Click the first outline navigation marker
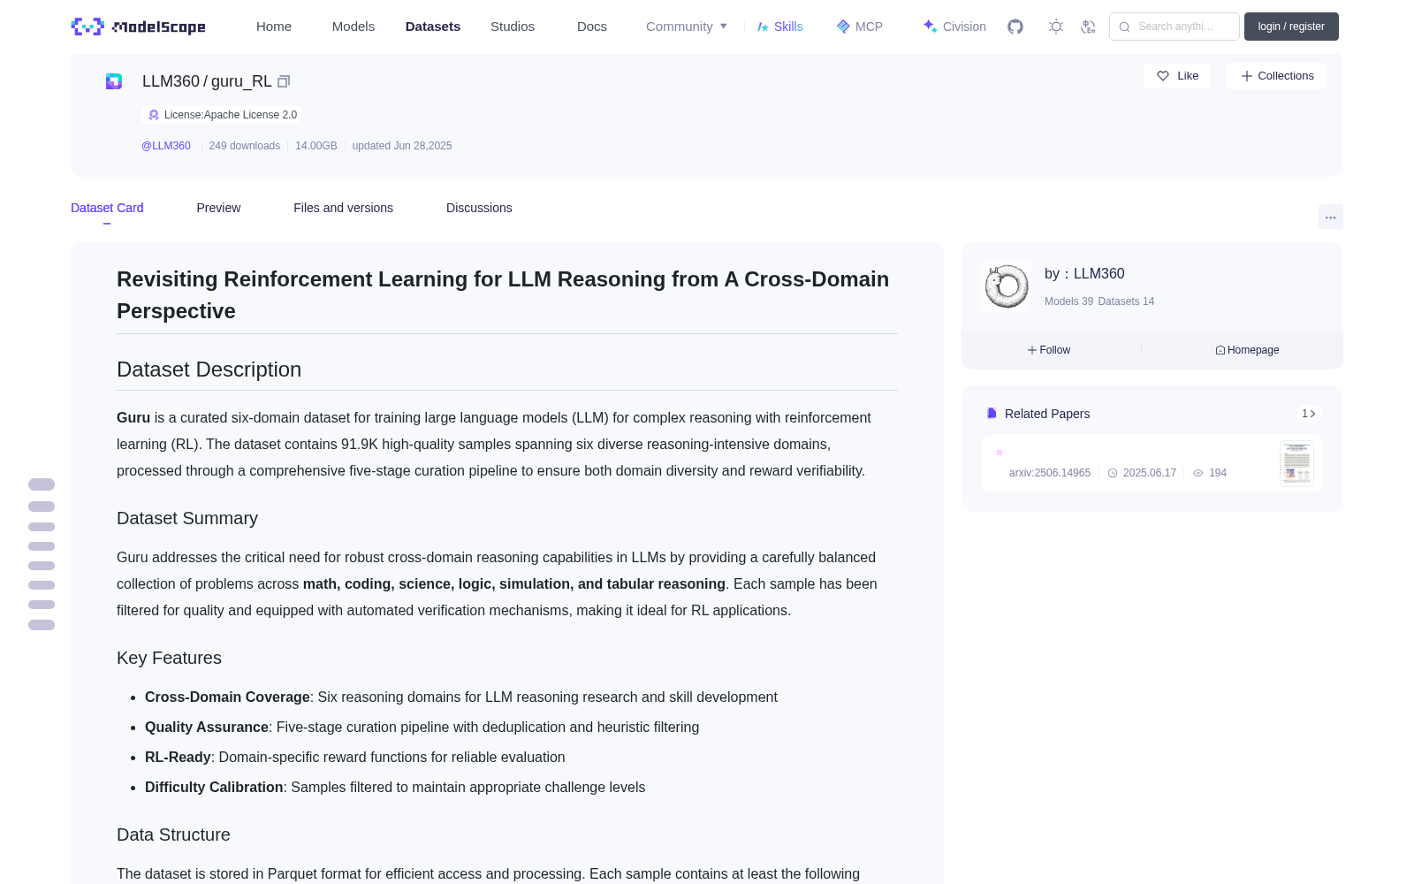The width and height of the screenshot is (1414, 884). click(42, 484)
